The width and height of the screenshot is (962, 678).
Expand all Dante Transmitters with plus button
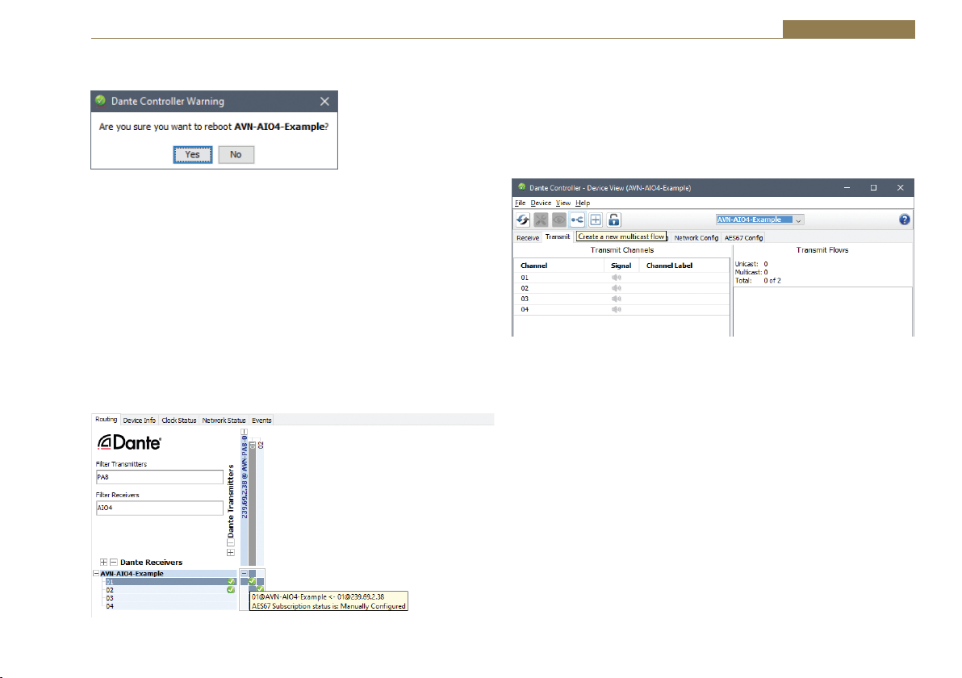(x=231, y=552)
